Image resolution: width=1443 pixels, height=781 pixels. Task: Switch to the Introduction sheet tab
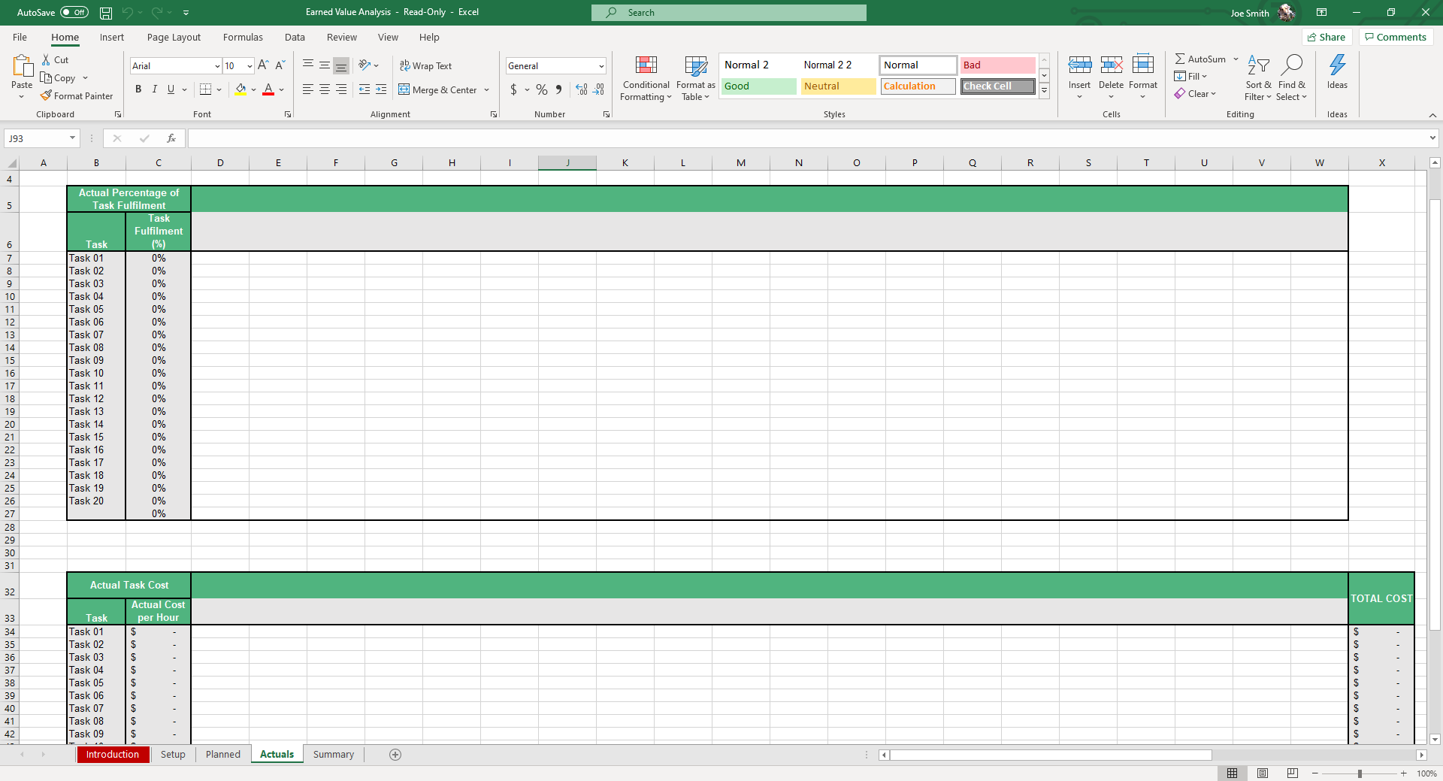113,755
